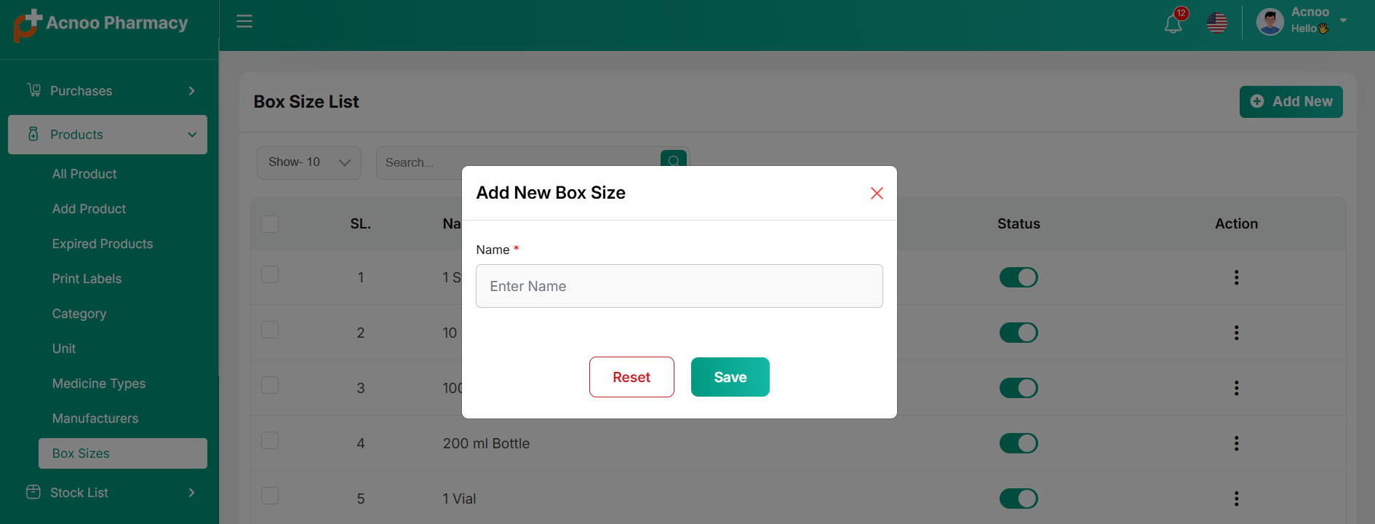Check the select-all header checkbox
This screenshot has height=524, width=1375.
coord(270,223)
